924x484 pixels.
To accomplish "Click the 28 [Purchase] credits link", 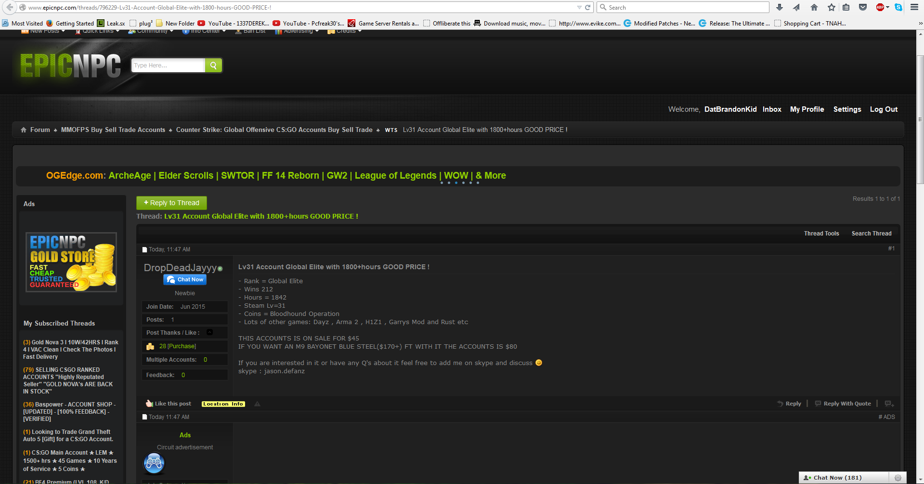I will click(178, 346).
